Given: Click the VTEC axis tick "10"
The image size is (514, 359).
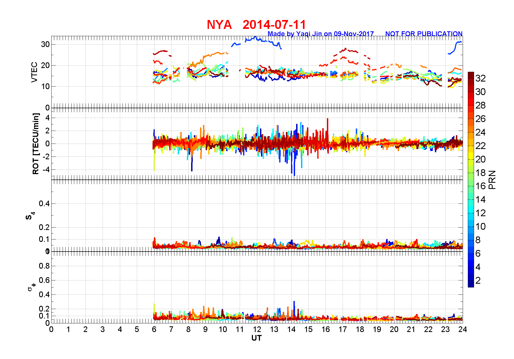Looking at the screenshot, I should (45, 86).
